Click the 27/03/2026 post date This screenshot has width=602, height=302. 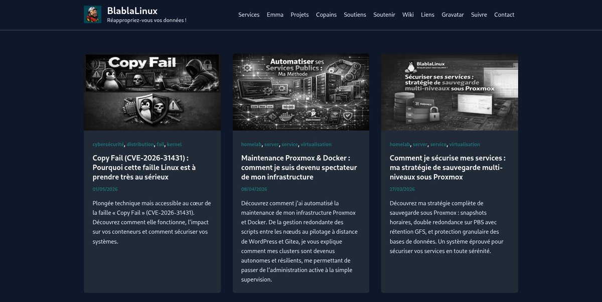coord(402,189)
